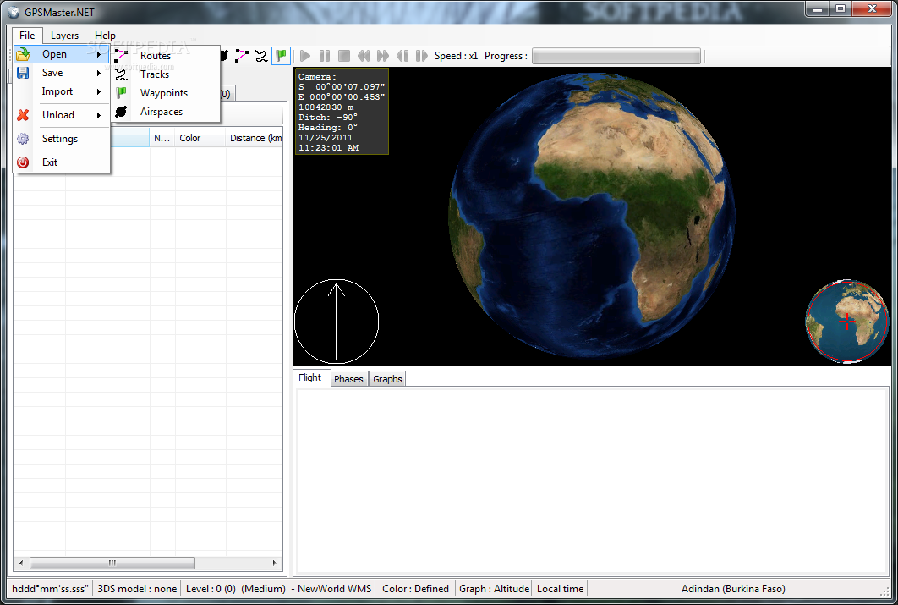Select Waypoints in the Open submenu
The image size is (898, 605).
click(164, 93)
